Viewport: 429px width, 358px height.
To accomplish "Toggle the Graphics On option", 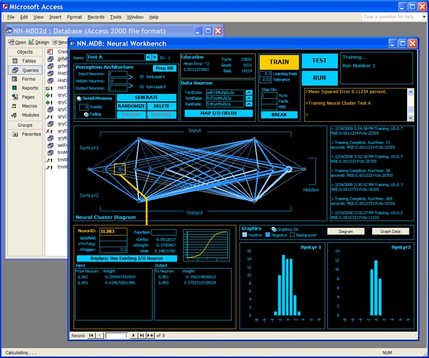I will tap(274, 229).
